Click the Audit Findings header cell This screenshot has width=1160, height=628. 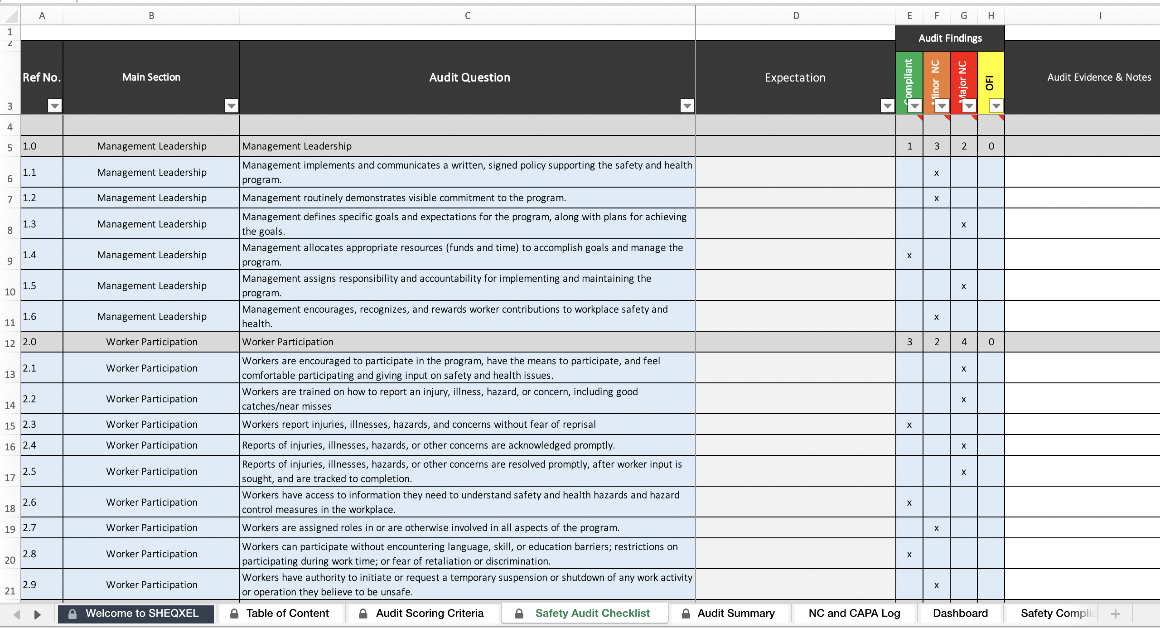(x=950, y=39)
